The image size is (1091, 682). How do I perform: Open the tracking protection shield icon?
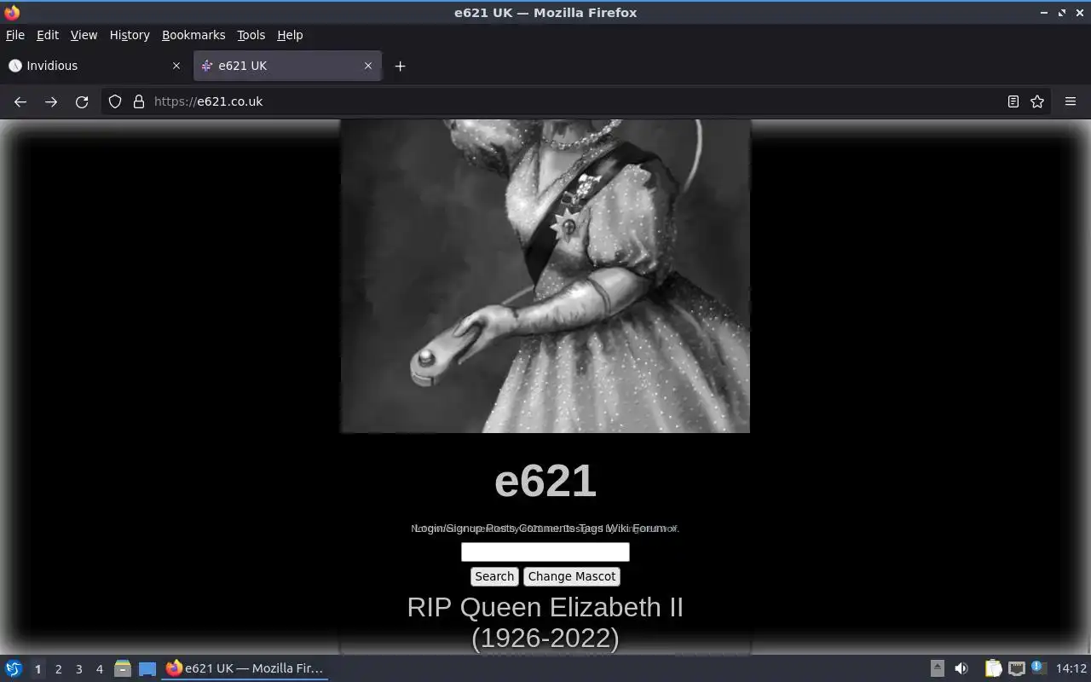[x=115, y=101]
